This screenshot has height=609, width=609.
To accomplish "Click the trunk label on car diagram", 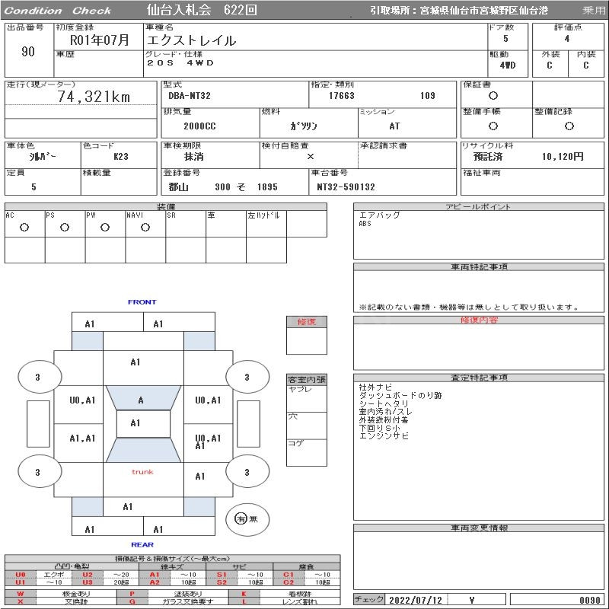I will pyautogui.click(x=142, y=472).
